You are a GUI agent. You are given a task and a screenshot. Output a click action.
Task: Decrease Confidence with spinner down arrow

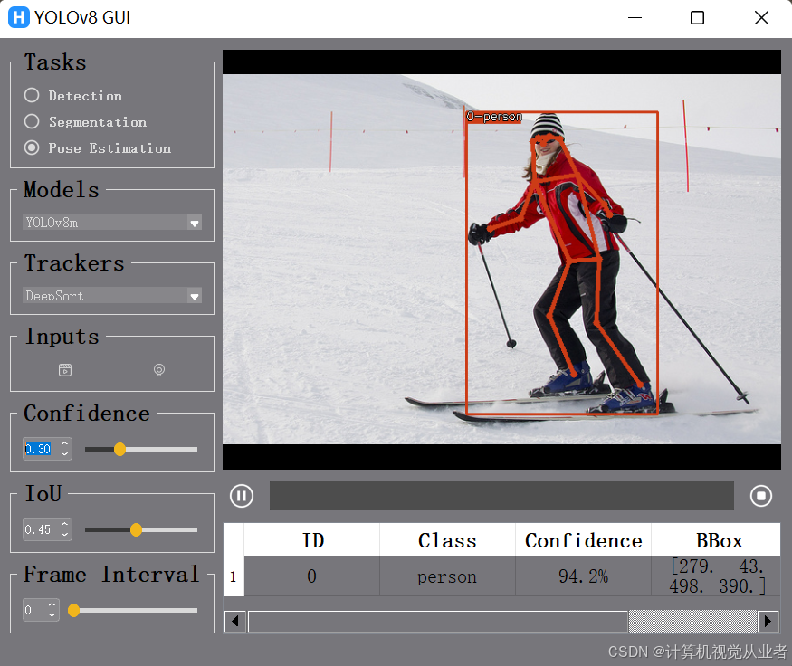coord(64,454)
